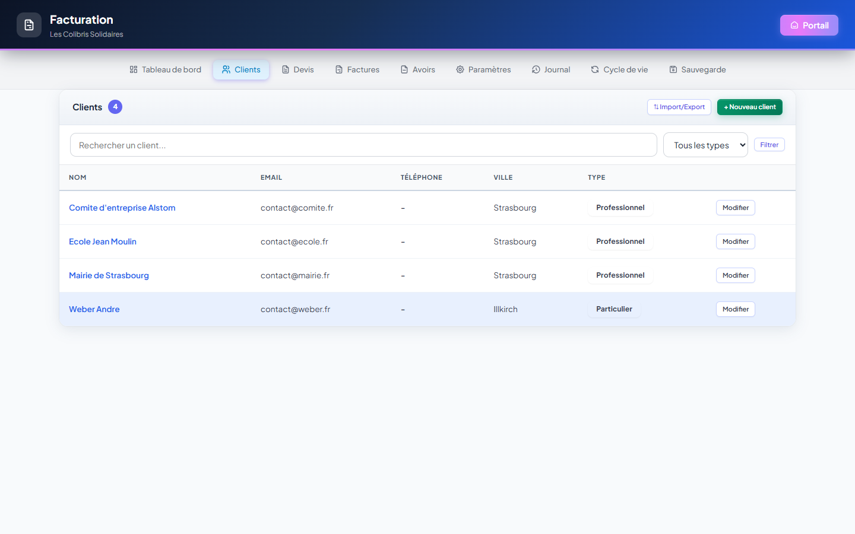
Task: Click the Paramètres gear icon
Action: (x=460, y=69)
